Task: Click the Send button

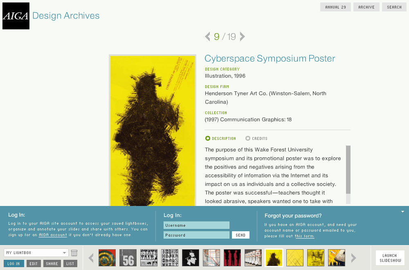Action: (x=240, y=235)
